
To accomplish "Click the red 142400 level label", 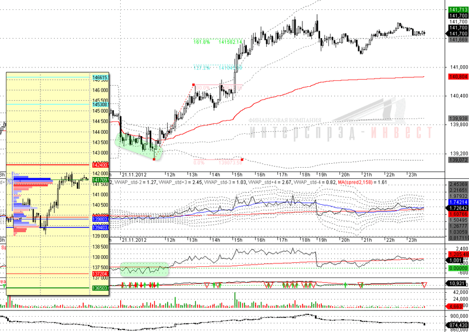I will [x=100, y=165].
